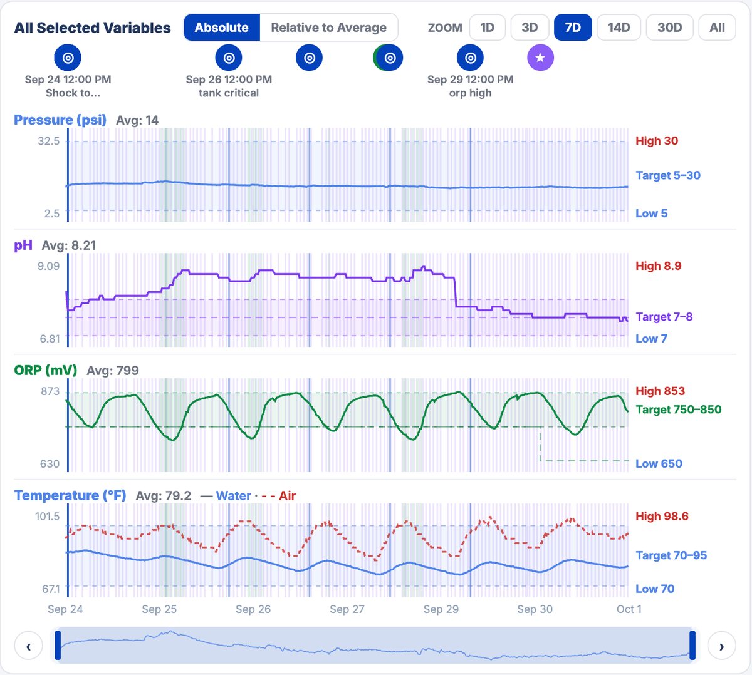The width and height of the screenshot is (752, 675).
Task: Grab the right range slider handle
Action: (x=692, y=646)
